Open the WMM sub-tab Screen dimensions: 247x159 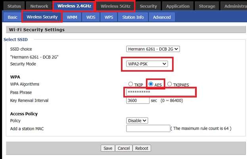point(72,17)
